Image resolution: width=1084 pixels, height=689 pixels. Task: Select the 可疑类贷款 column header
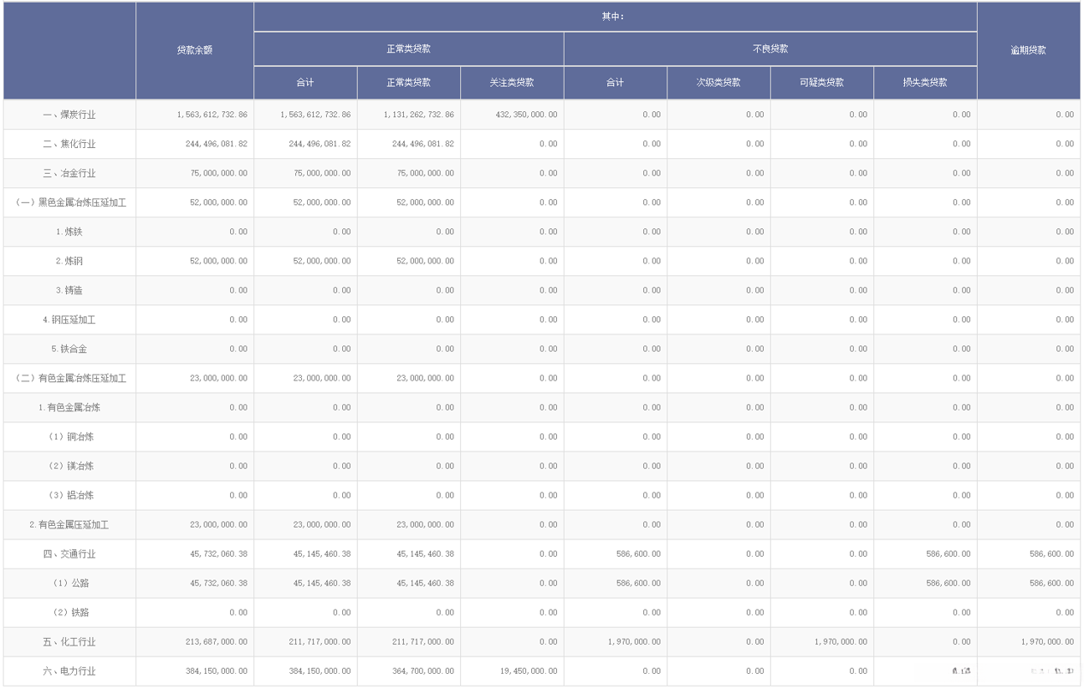[822, 83]
